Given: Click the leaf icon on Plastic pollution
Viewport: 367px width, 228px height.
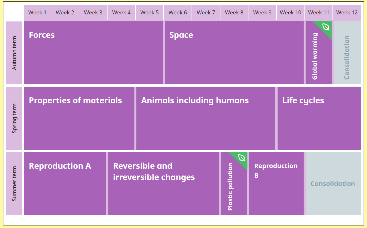Looking at the screenshot, I should (242, 158).
